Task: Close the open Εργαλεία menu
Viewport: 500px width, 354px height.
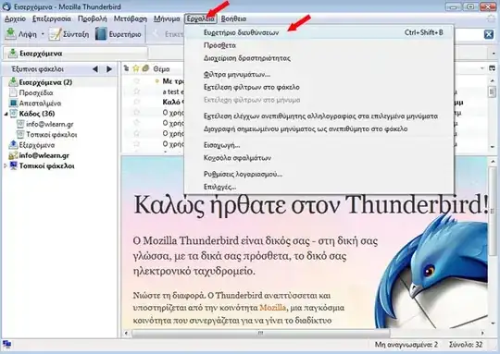Action: [x=201, y=18]
